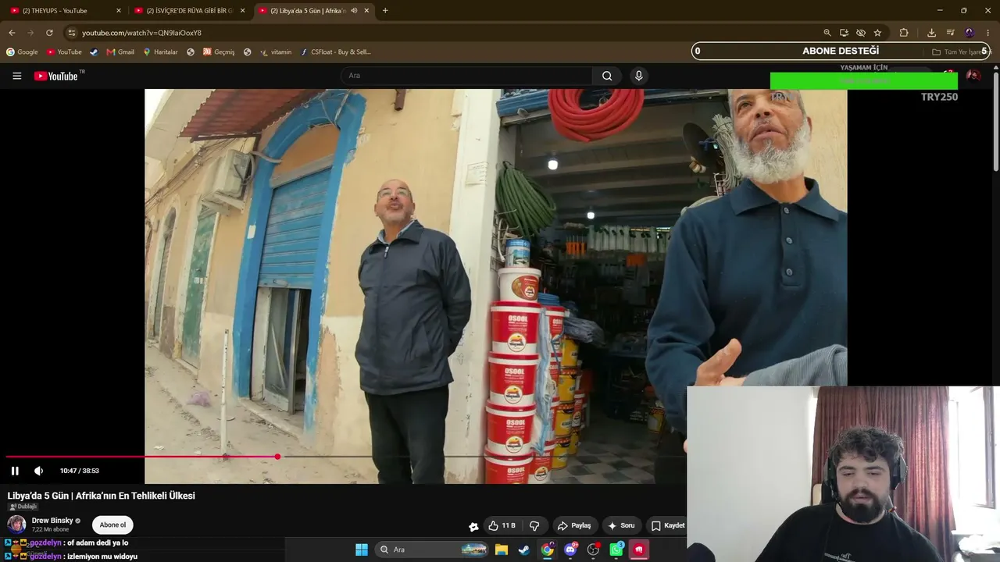Focus the address bar URL
Viewport: 1000px width, 562px height.
[x=141, y=33]
